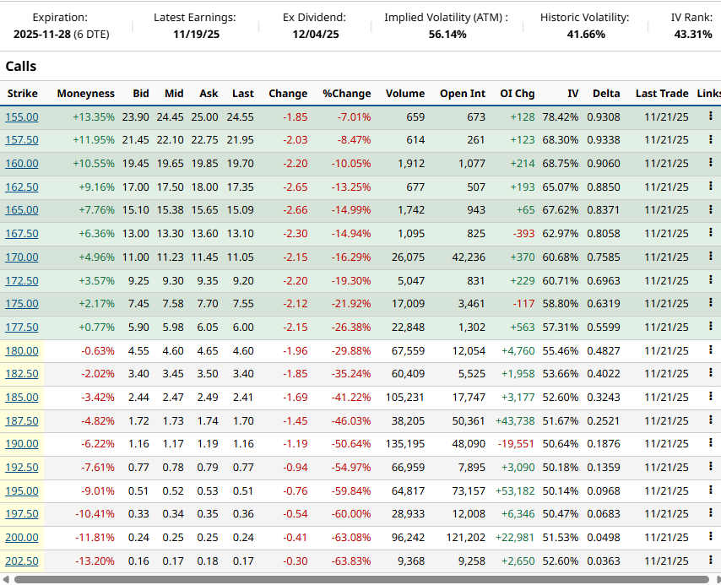
Task: Sort calls by Moneyness column header
Action: click(85, 94)
